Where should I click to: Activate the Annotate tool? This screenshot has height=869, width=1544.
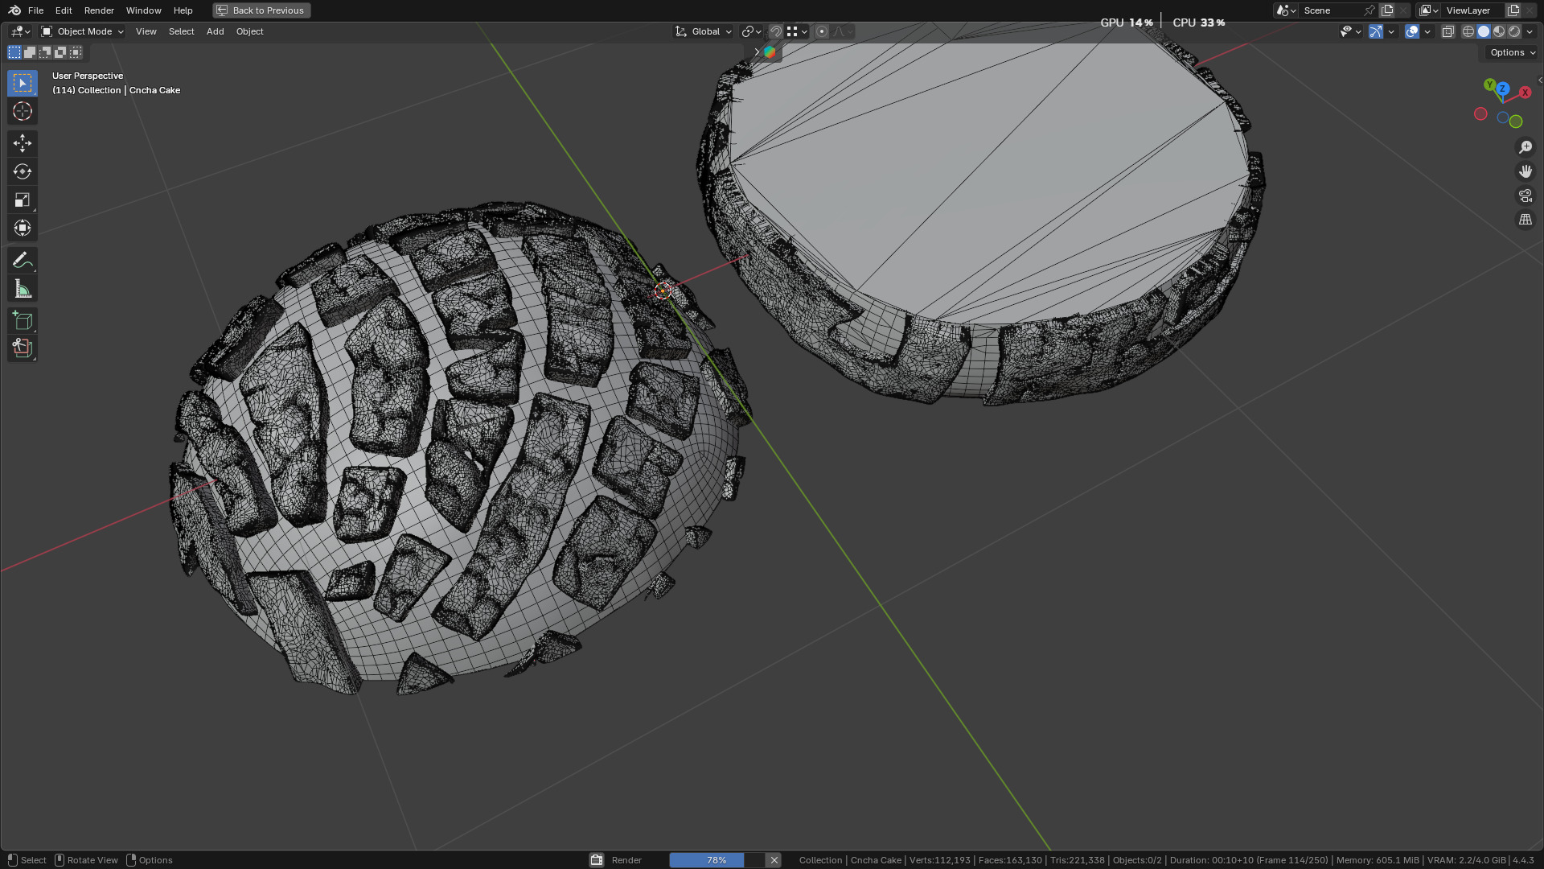coord(23,260)
